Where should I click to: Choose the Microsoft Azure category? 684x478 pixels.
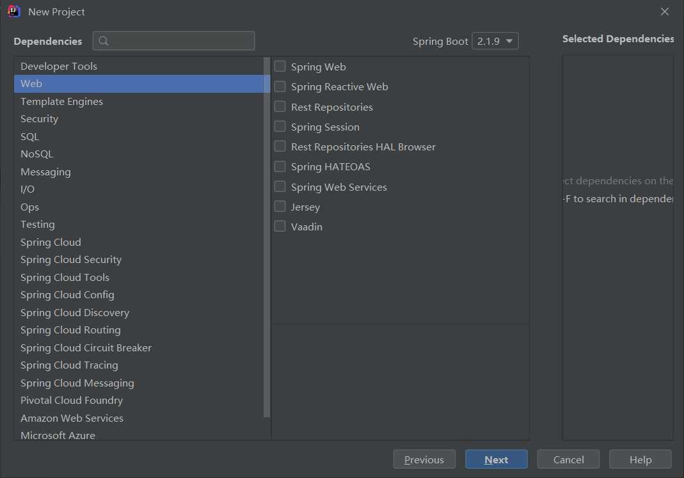139,434
